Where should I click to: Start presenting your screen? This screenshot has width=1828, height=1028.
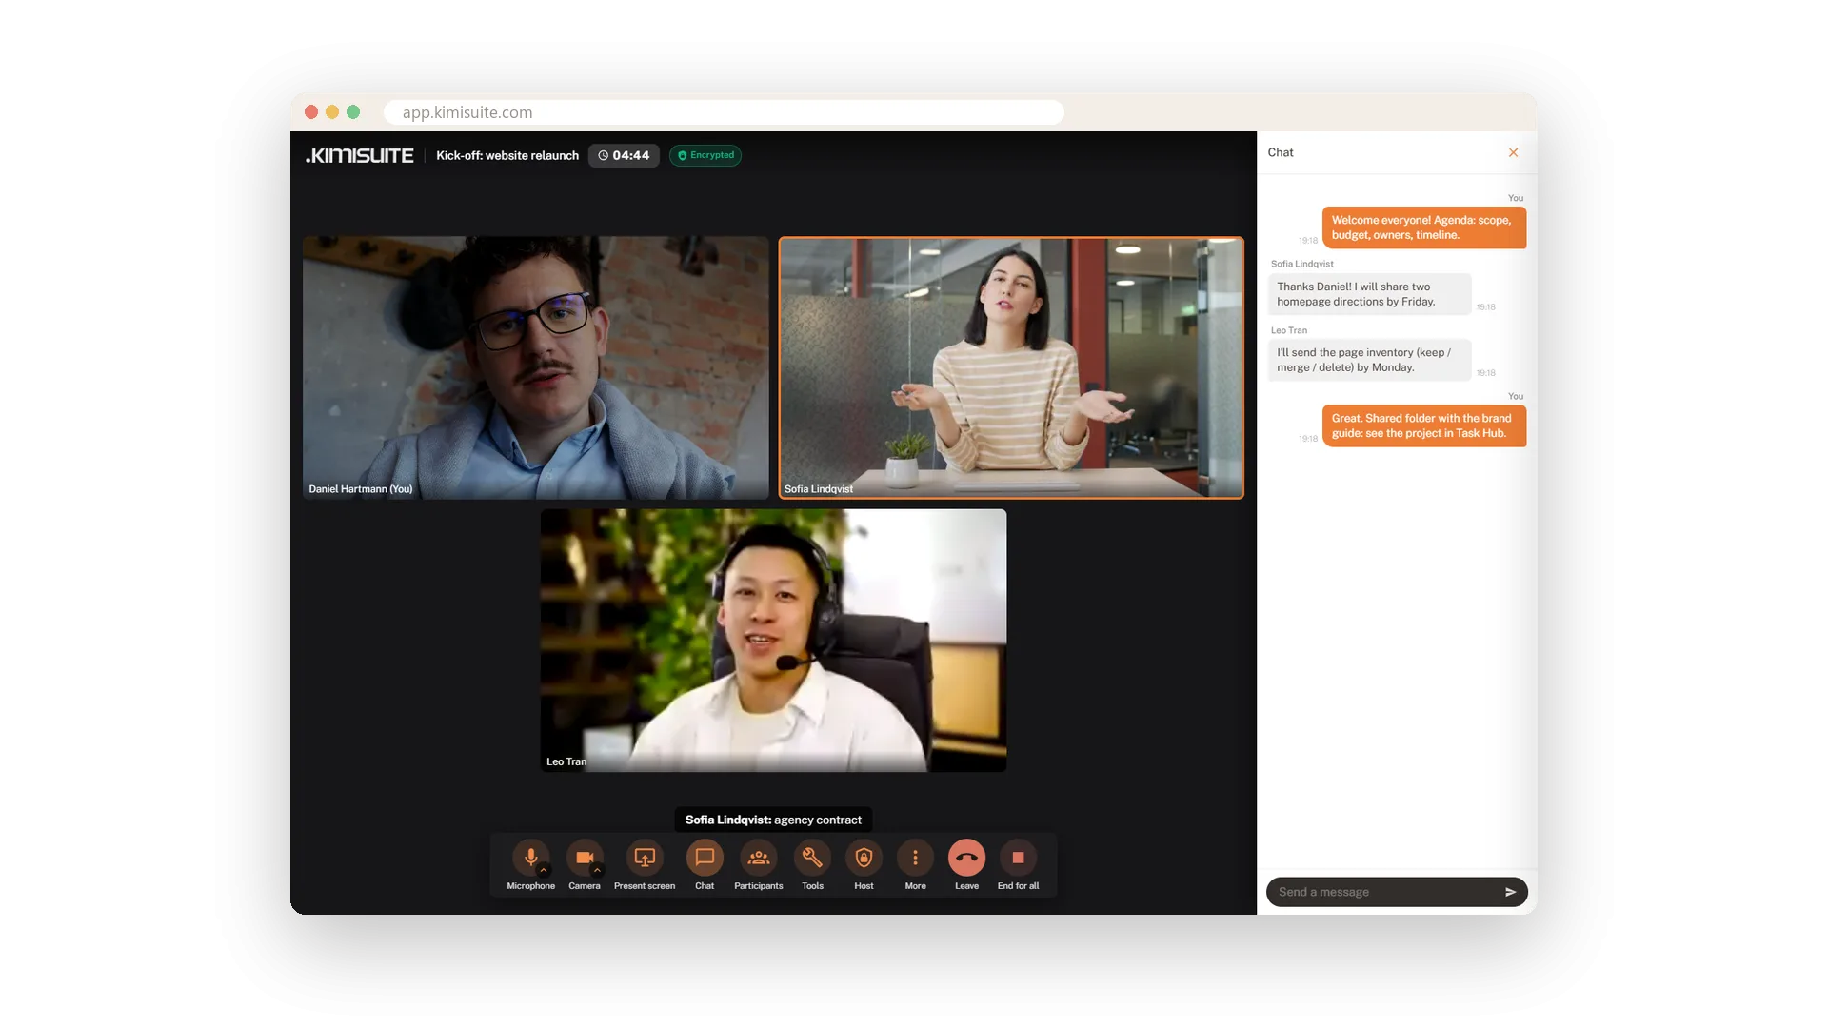coord(645,857)
